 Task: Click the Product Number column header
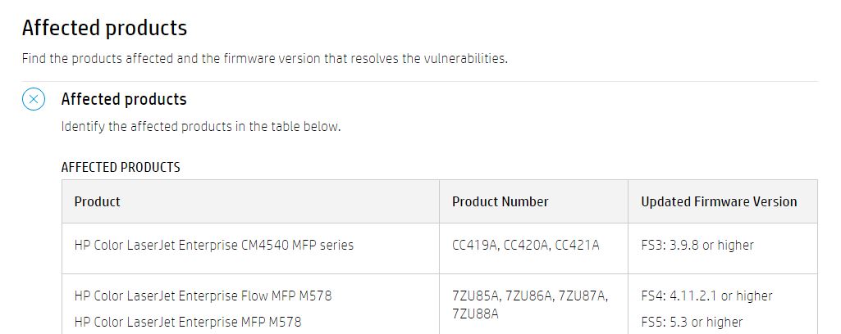(x=500, y=201)
